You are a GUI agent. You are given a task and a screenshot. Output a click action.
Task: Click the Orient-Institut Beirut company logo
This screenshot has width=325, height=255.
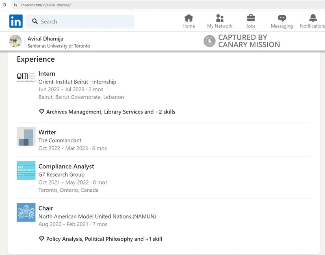[x=26, y=77]
